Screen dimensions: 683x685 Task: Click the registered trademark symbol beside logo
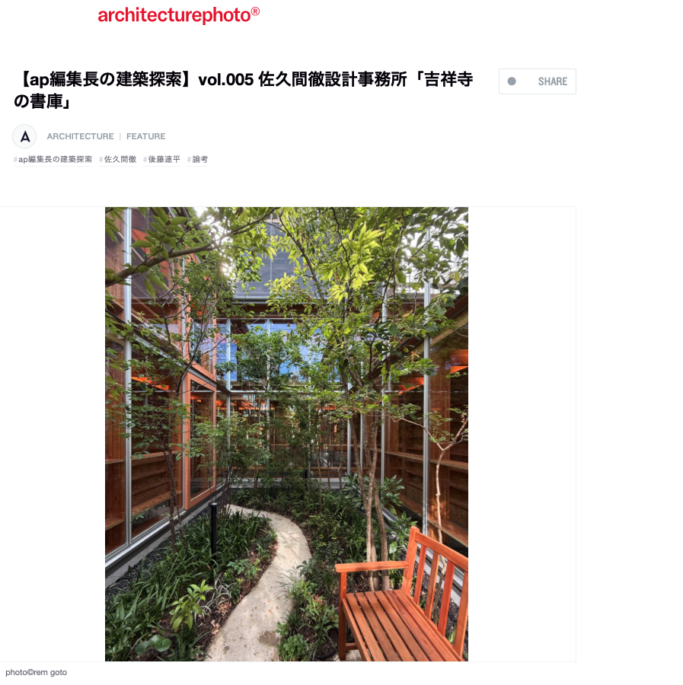(255, 11)
